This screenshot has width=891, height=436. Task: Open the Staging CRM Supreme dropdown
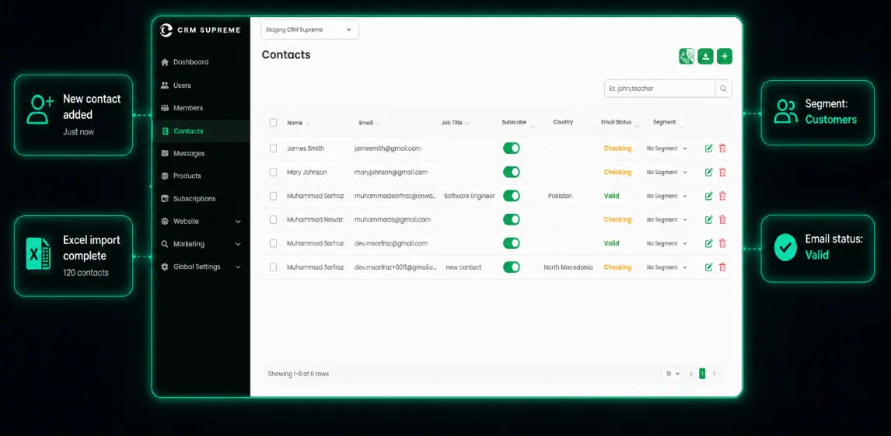[x=309, y=30]
